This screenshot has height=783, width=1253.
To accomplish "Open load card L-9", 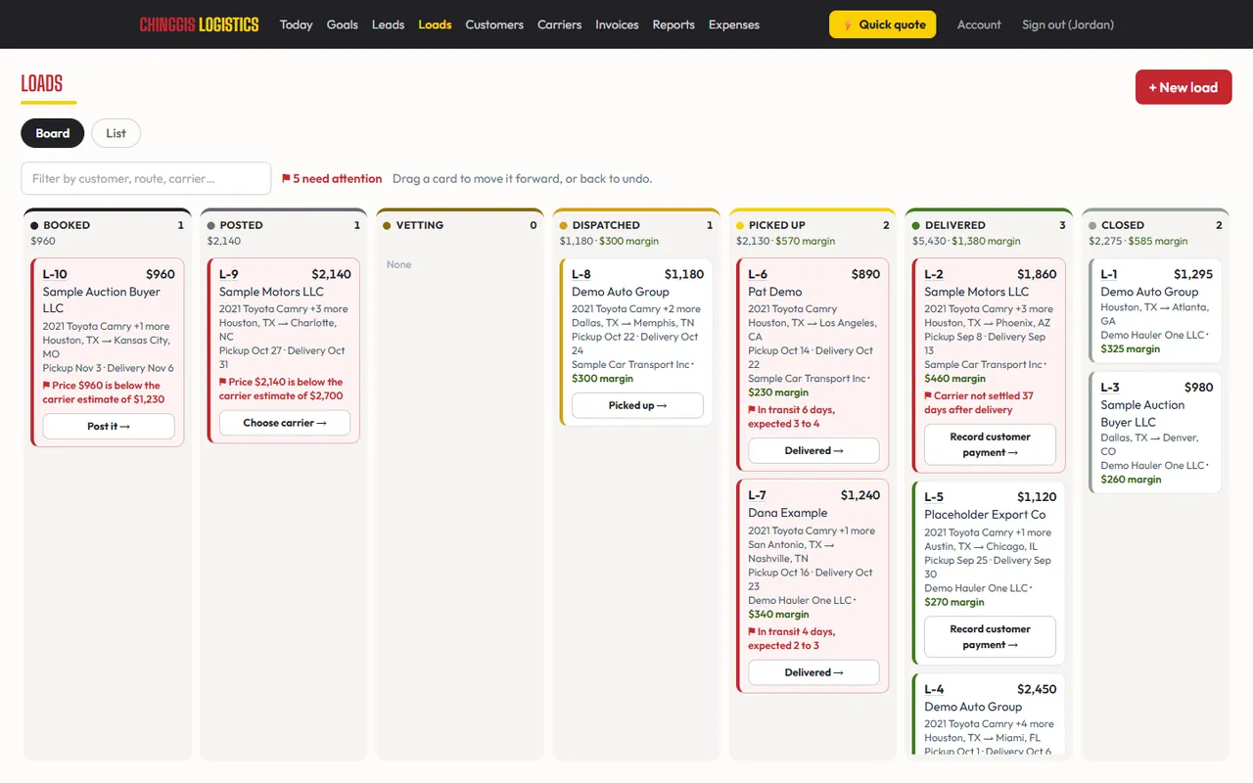I will (x=285, y=350).
